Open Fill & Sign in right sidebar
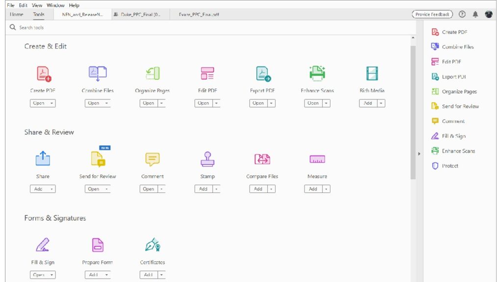Viewport: 502px width, 282px height. [448, 136]
